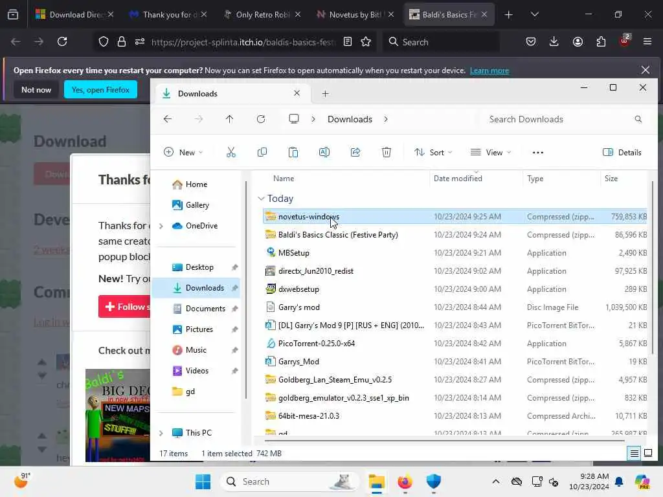Reload the Firefox page
Screen dimensions: 663x497
(x=62, y=41)
